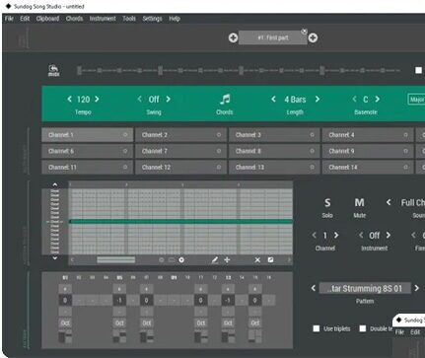425x358 pixels.
Task: Click plus button above step 05
Action: click(119, 289)
